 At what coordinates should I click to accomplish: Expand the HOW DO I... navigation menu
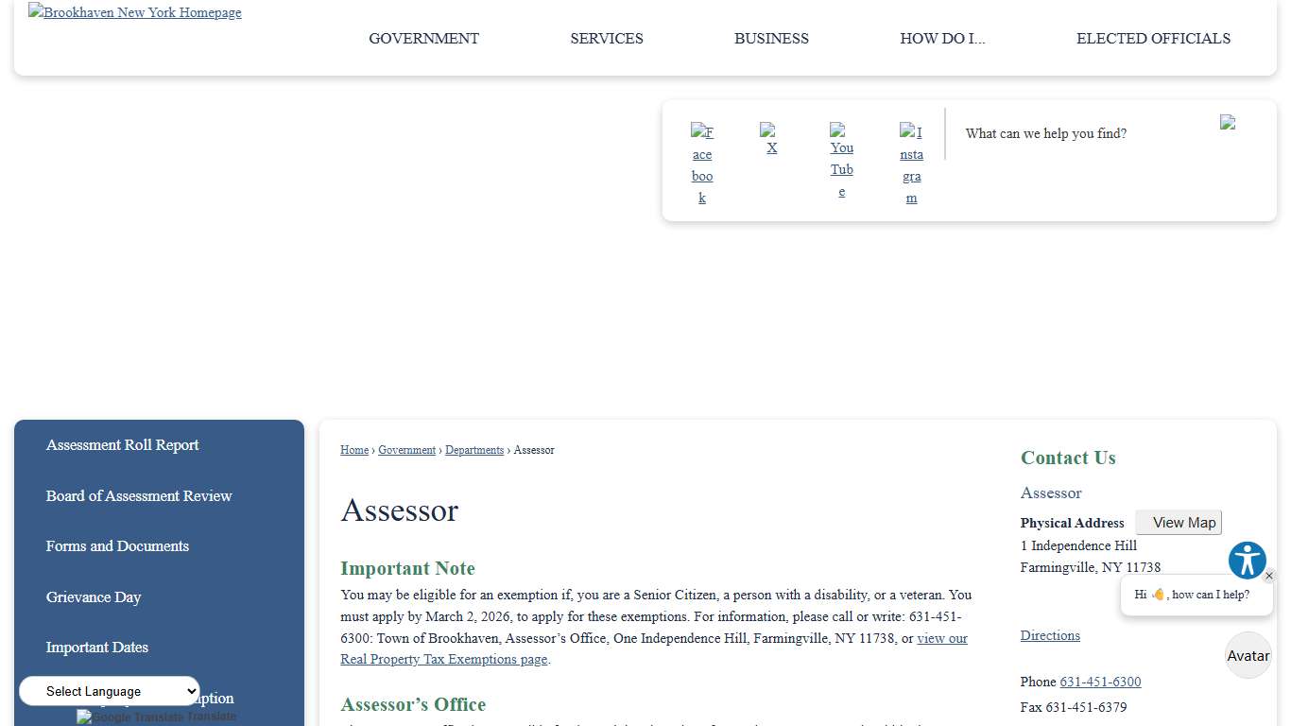tap(942, 39)
